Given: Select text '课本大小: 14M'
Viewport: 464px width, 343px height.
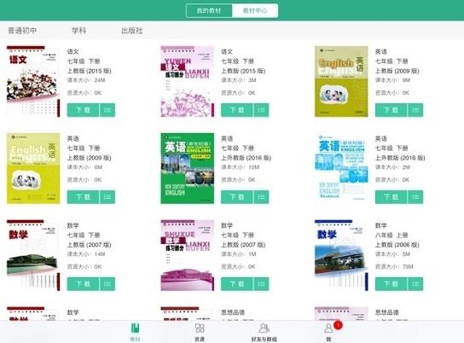Looking at the screenshot, I should click(x=86, y=254).
